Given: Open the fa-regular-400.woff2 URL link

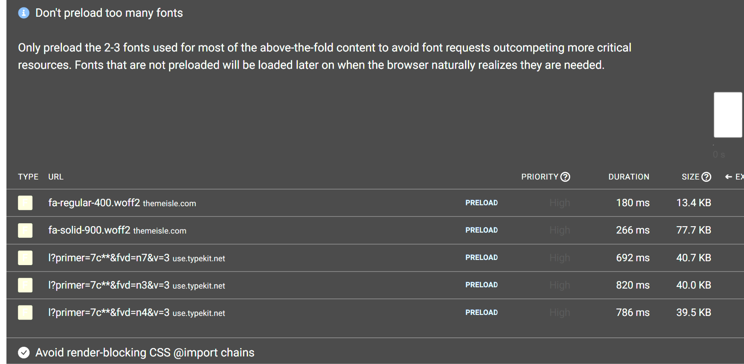Looking at the screenshot, I should (x=94, y=203).
